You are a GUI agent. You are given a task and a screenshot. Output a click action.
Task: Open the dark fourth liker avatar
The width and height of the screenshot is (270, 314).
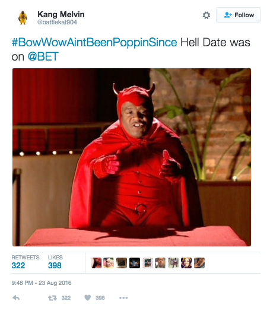coord(135,263)
